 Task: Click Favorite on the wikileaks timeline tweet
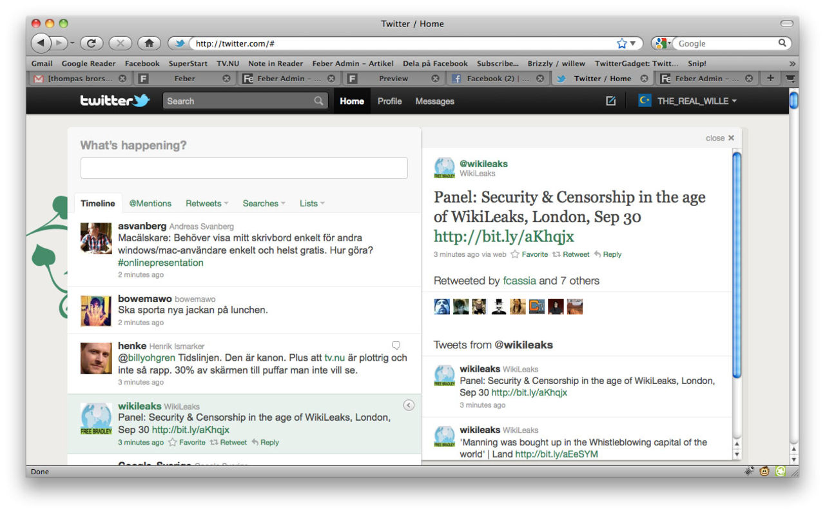(x=187, y=442)
